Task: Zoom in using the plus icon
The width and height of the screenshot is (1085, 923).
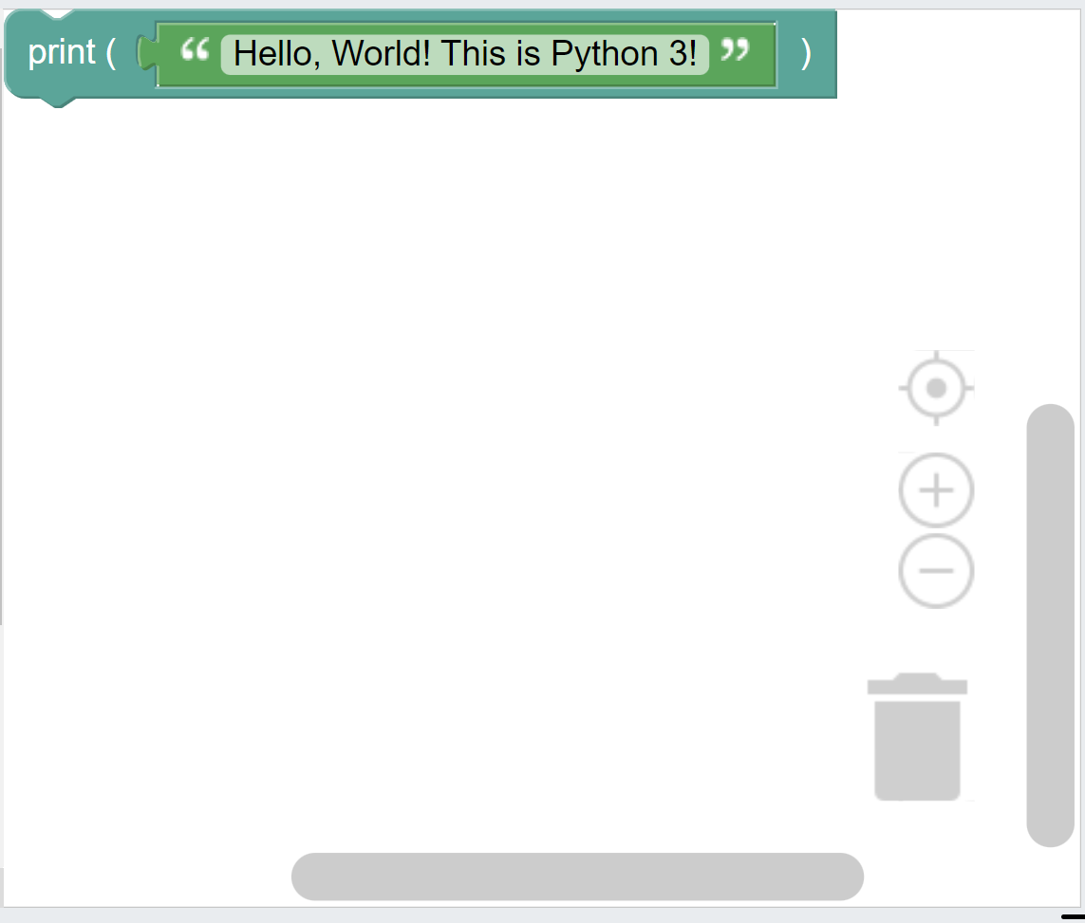Action: click(936, 490)
